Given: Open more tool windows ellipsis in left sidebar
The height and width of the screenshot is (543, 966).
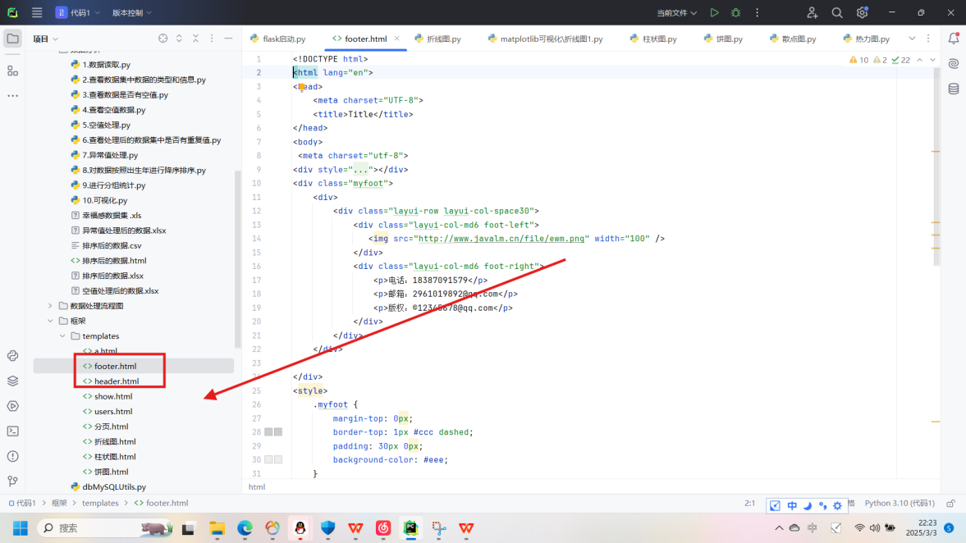Looking at the screenshot, I should [x=13, y=95].
